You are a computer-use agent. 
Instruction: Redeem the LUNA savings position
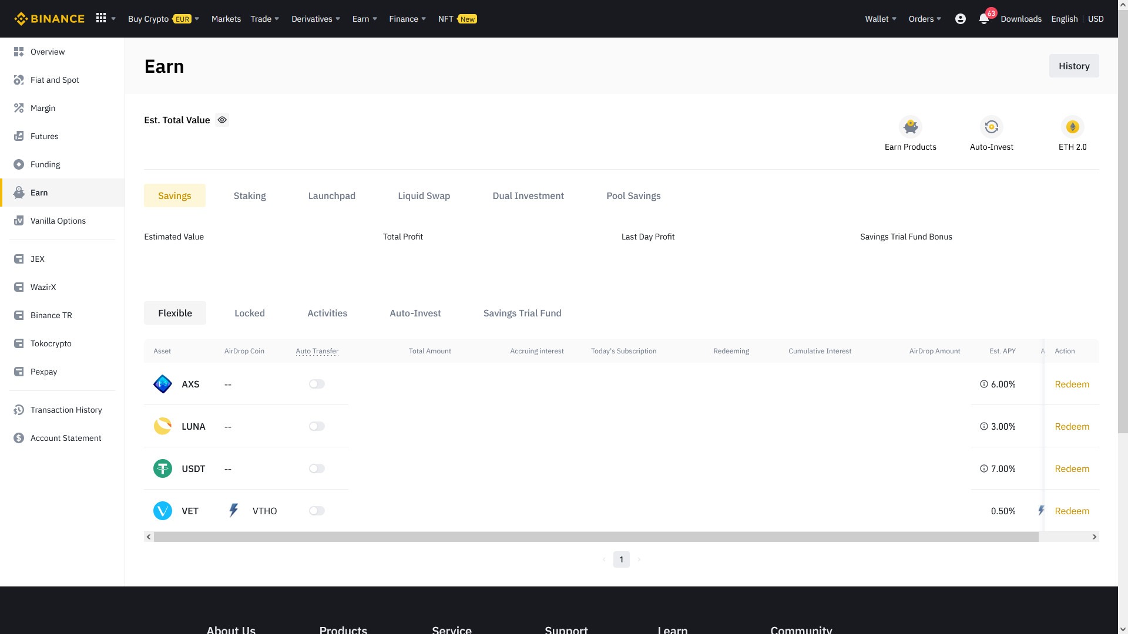(x=1072, y=426)
